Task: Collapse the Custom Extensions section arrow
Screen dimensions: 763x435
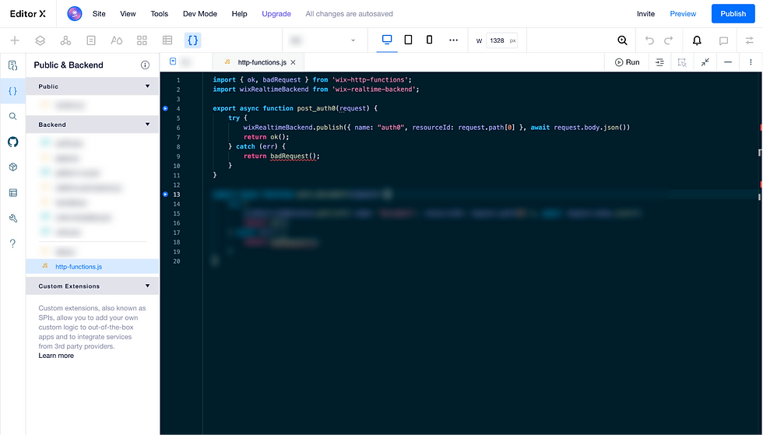Action: (147, 286)
